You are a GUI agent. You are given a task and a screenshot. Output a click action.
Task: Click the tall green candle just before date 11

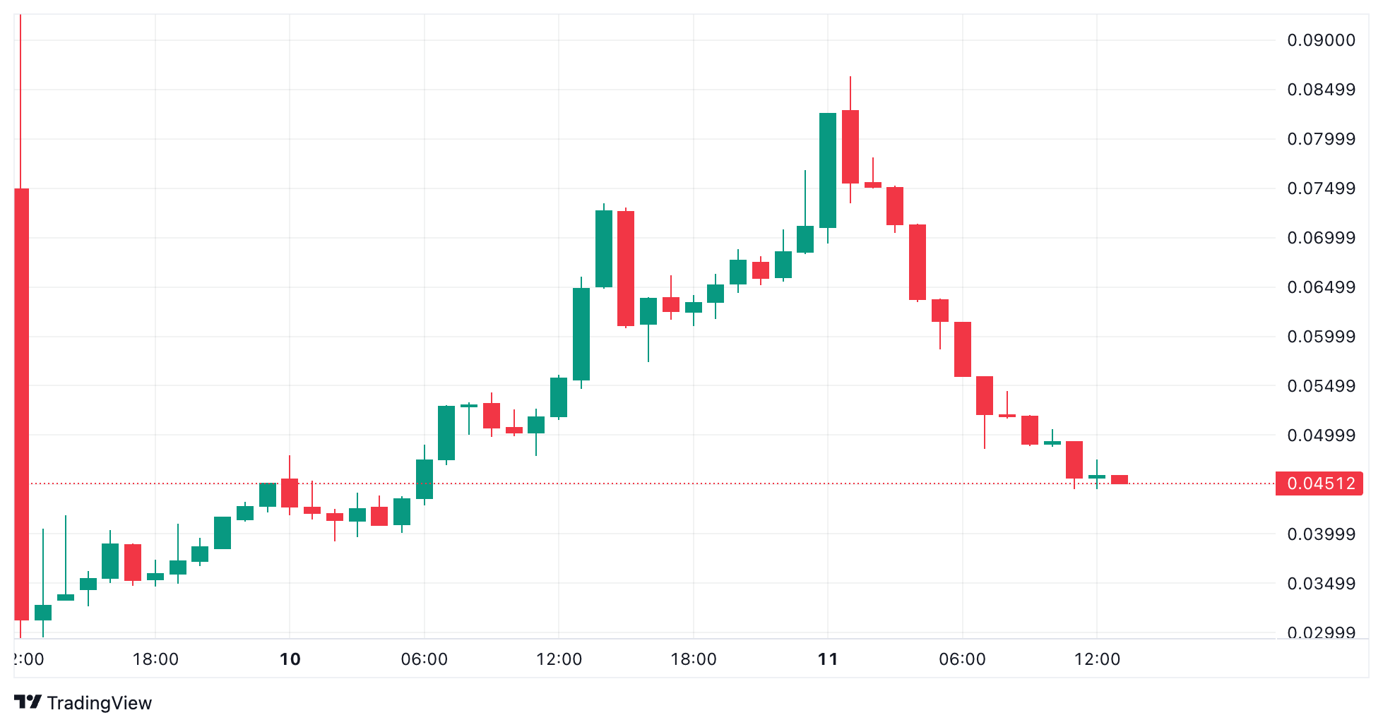pyautogui.click(x=828, y=170)
